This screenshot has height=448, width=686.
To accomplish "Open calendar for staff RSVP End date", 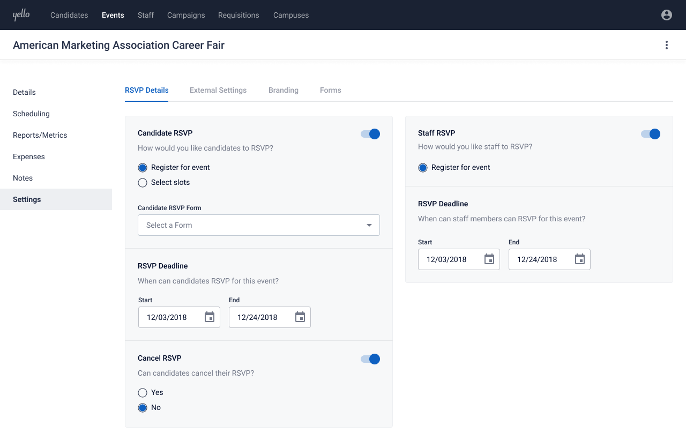I will [580, 259].
